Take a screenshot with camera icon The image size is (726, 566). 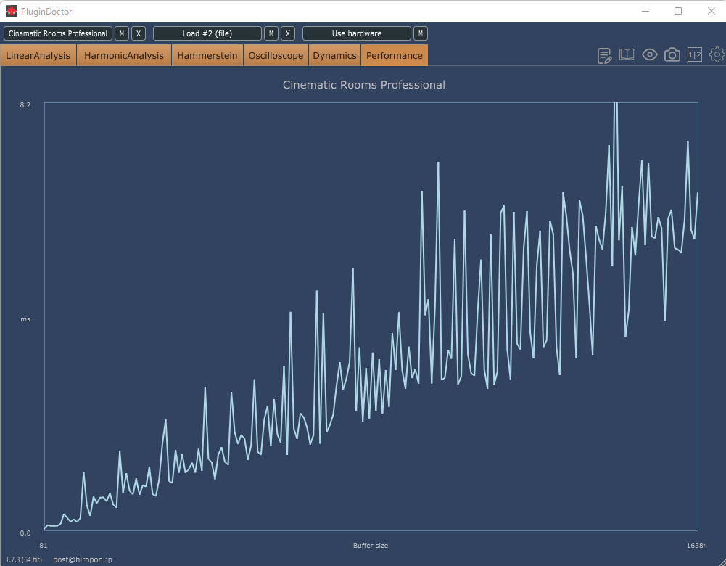(x=672, y=54)
